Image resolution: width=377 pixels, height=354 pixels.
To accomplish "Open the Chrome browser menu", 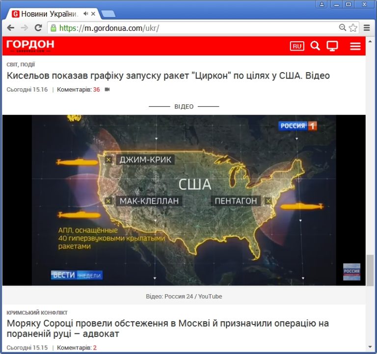I will point(366,28).
